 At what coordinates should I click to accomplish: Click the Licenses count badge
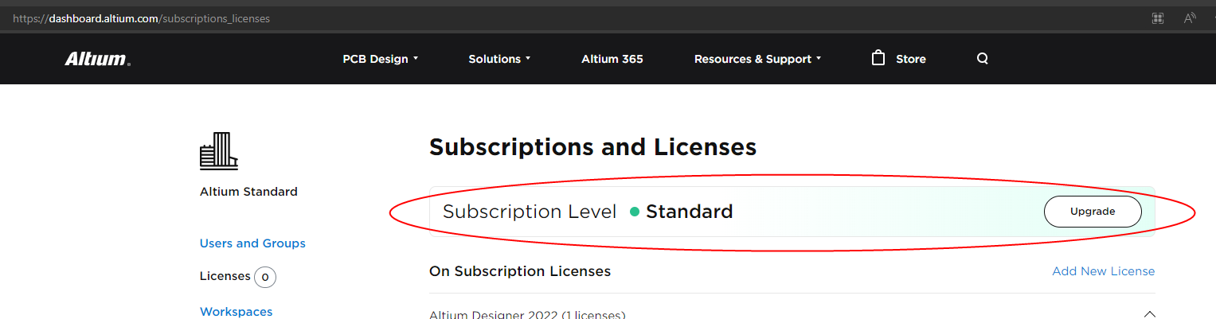pyautogui.click(x=265, y=277)
